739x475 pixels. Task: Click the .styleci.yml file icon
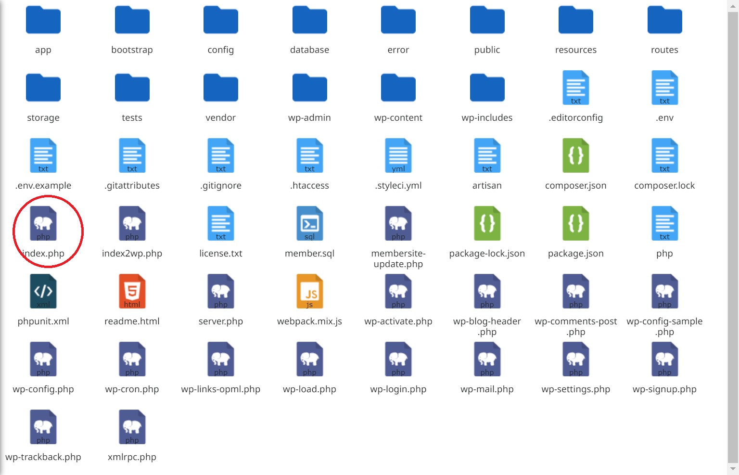click(398, 155)
